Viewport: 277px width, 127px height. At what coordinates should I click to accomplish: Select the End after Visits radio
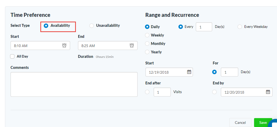(147, 92)
